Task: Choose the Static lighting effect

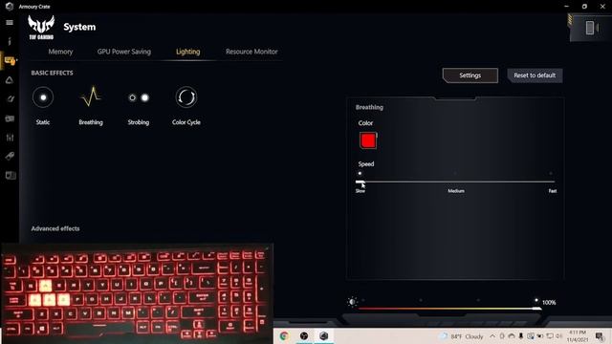Action: 43,97
